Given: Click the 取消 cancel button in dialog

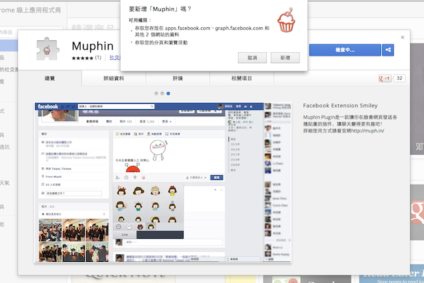Looking at the screenshot, I should 252,58.
